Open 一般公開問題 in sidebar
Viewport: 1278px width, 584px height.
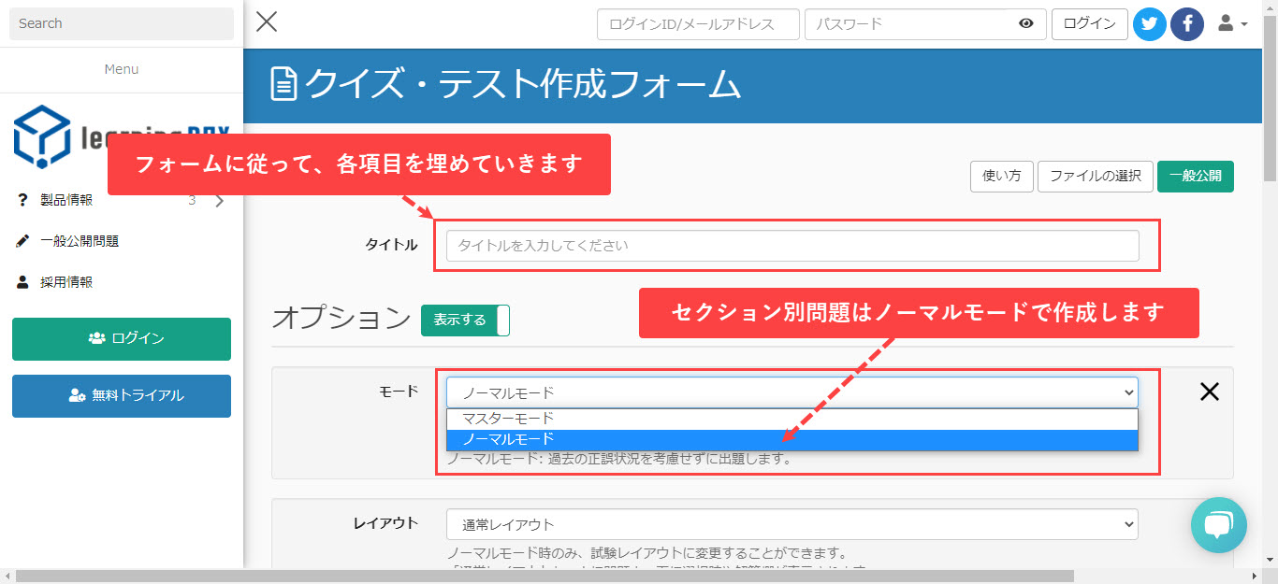coord(80,241)
